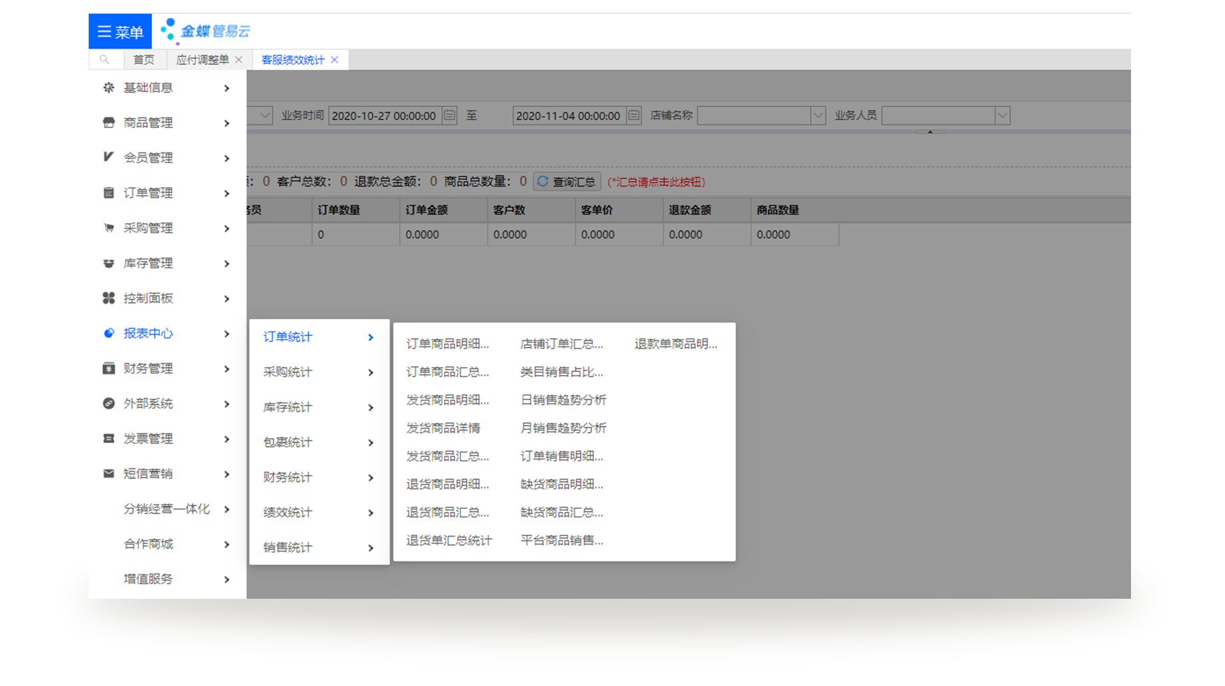Expand the 会员管理 menu arrow

tap(227, 158)
